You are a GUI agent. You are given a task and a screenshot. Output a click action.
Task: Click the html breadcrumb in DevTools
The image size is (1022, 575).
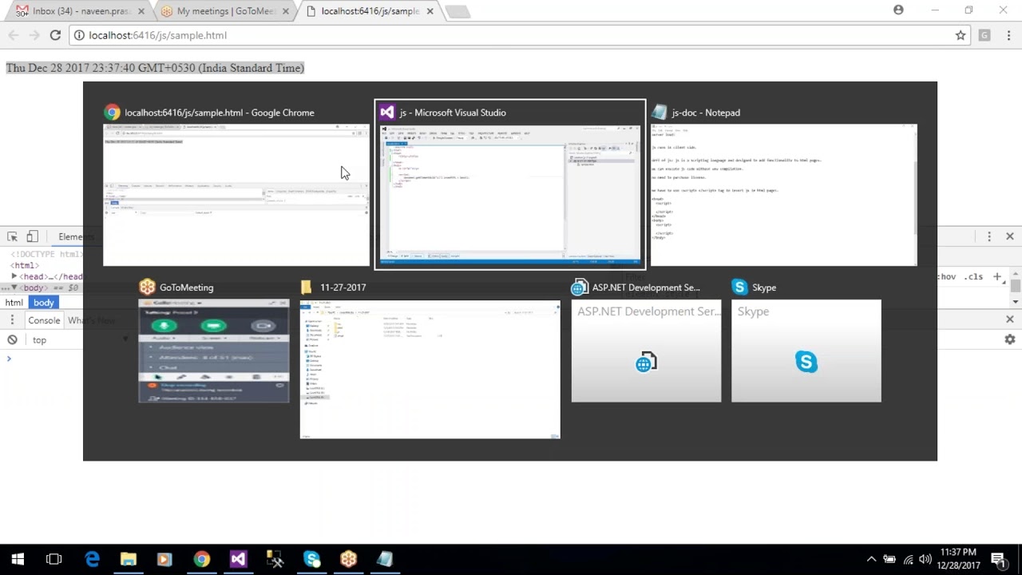tap(14, 303)
